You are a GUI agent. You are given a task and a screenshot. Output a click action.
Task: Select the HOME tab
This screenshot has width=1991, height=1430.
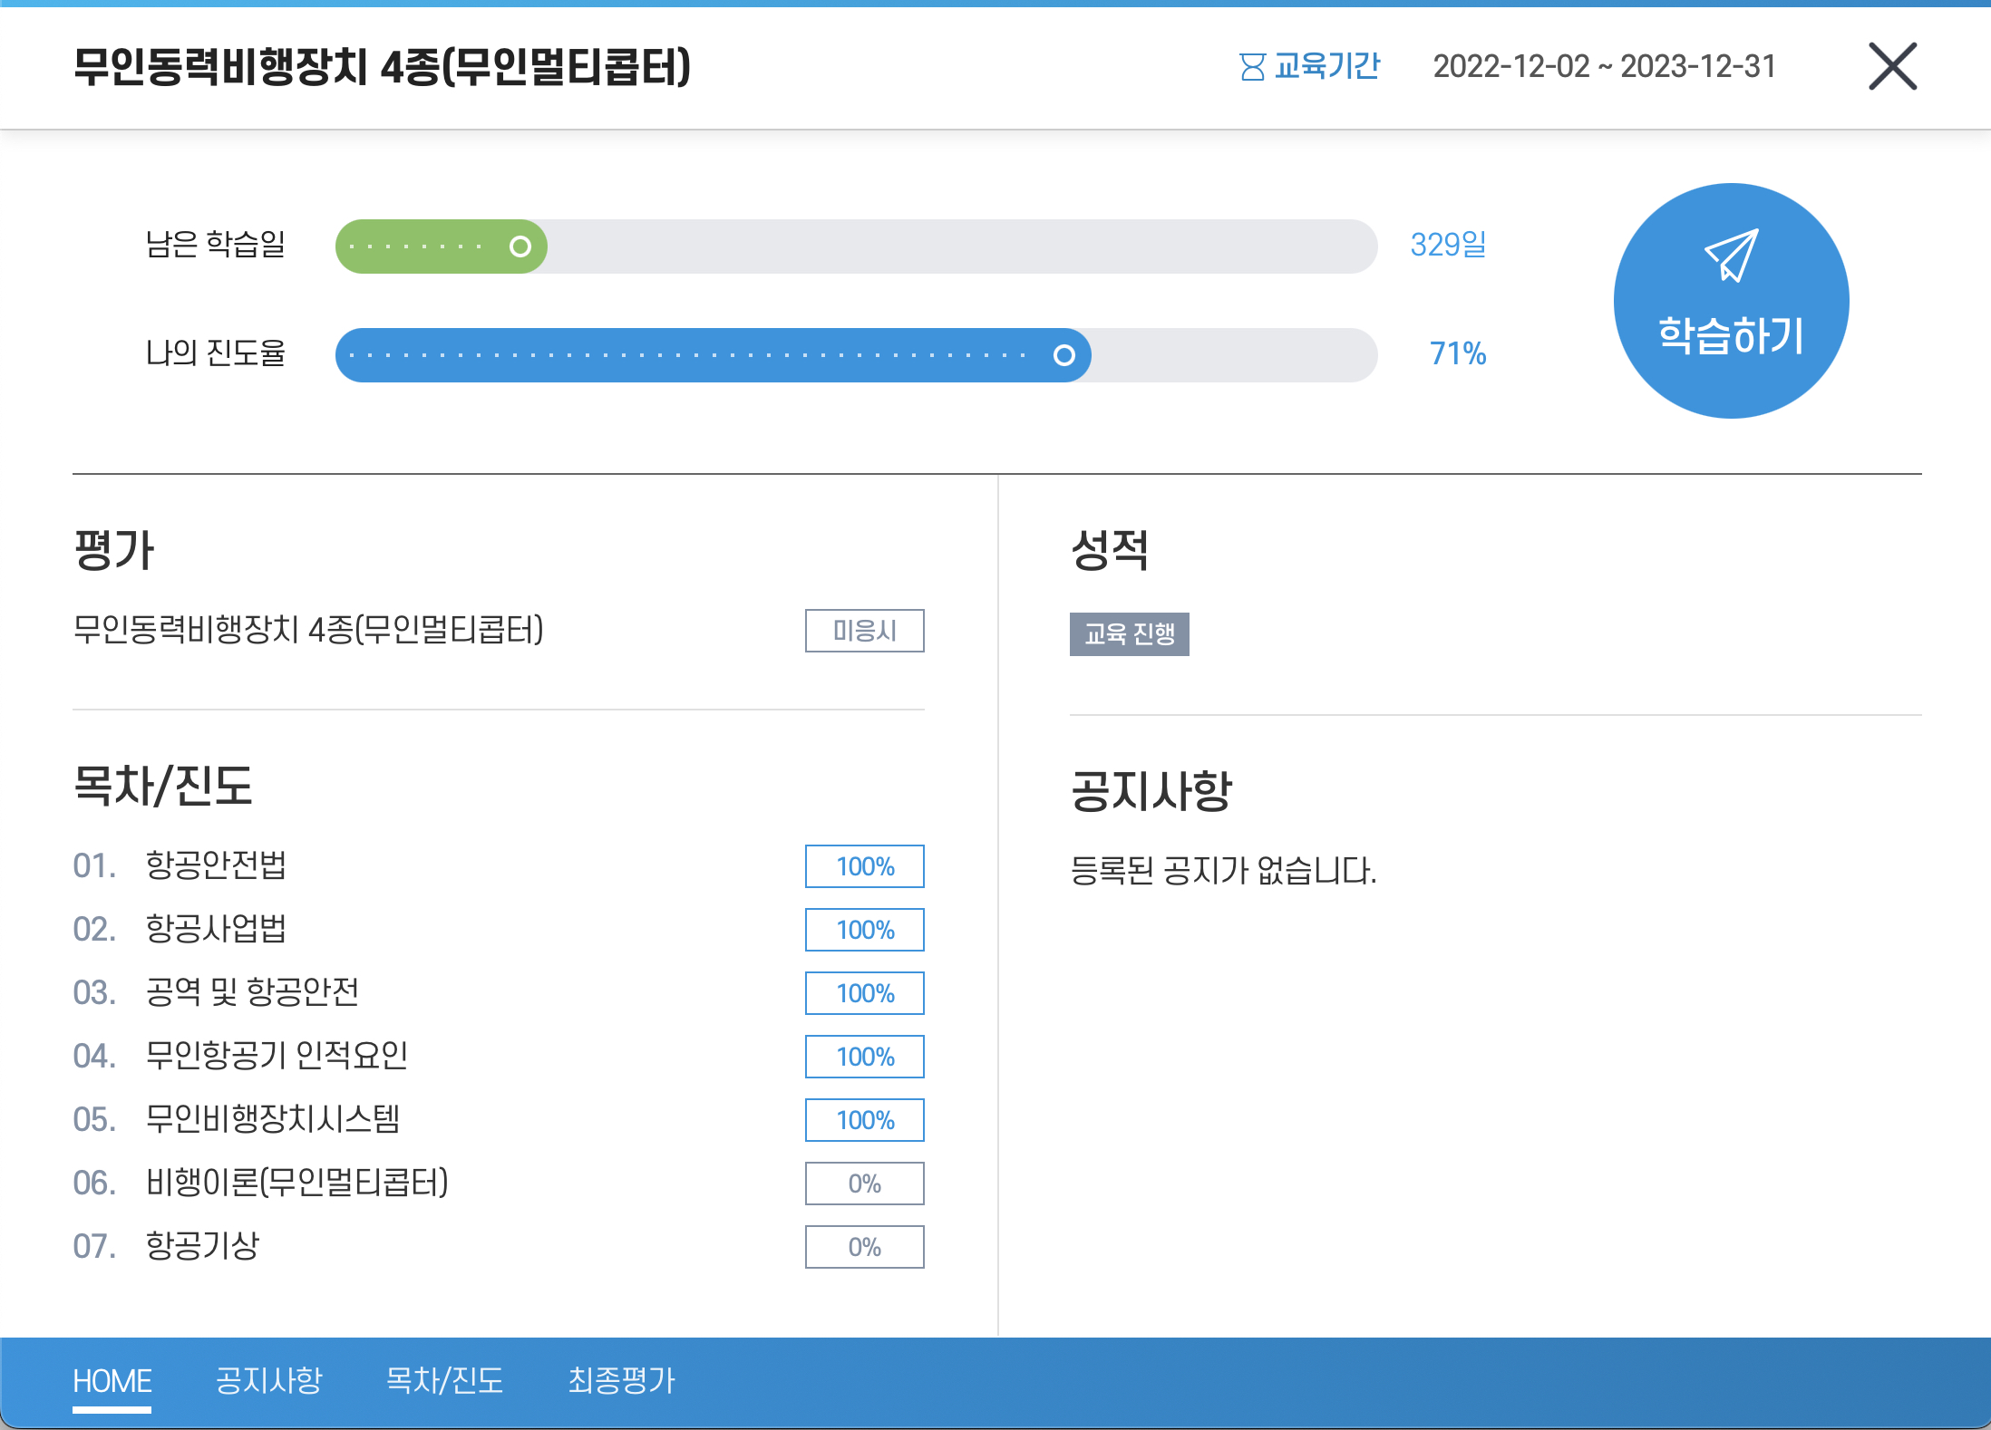[x=112, y=1379]
